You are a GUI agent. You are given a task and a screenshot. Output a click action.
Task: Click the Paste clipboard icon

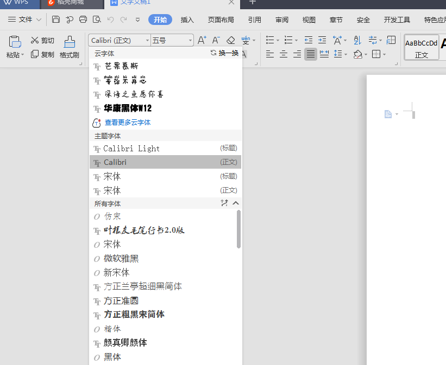tap(15, 42)
